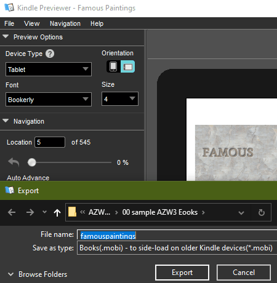Click the Export dialog title icon
Image resolution: width=277 pixels, height=283 pixels.
(x=9, y=190)
